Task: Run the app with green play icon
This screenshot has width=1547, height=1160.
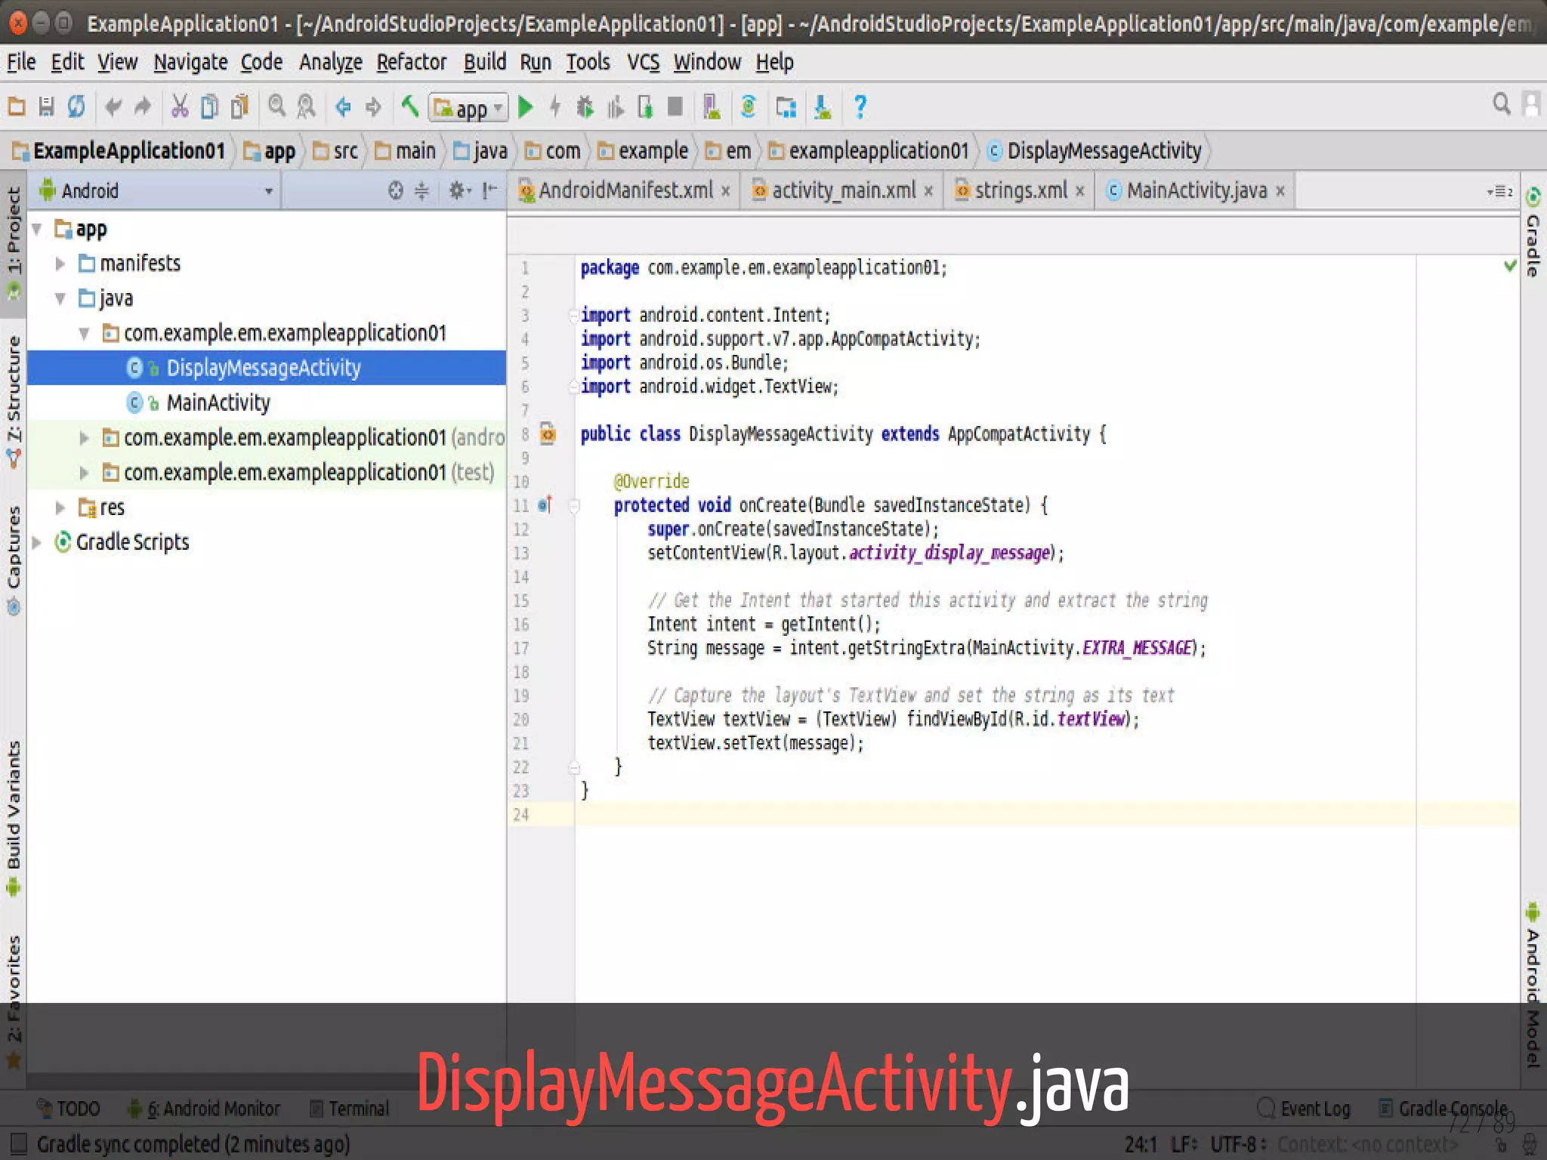Action: pos(526,107)
